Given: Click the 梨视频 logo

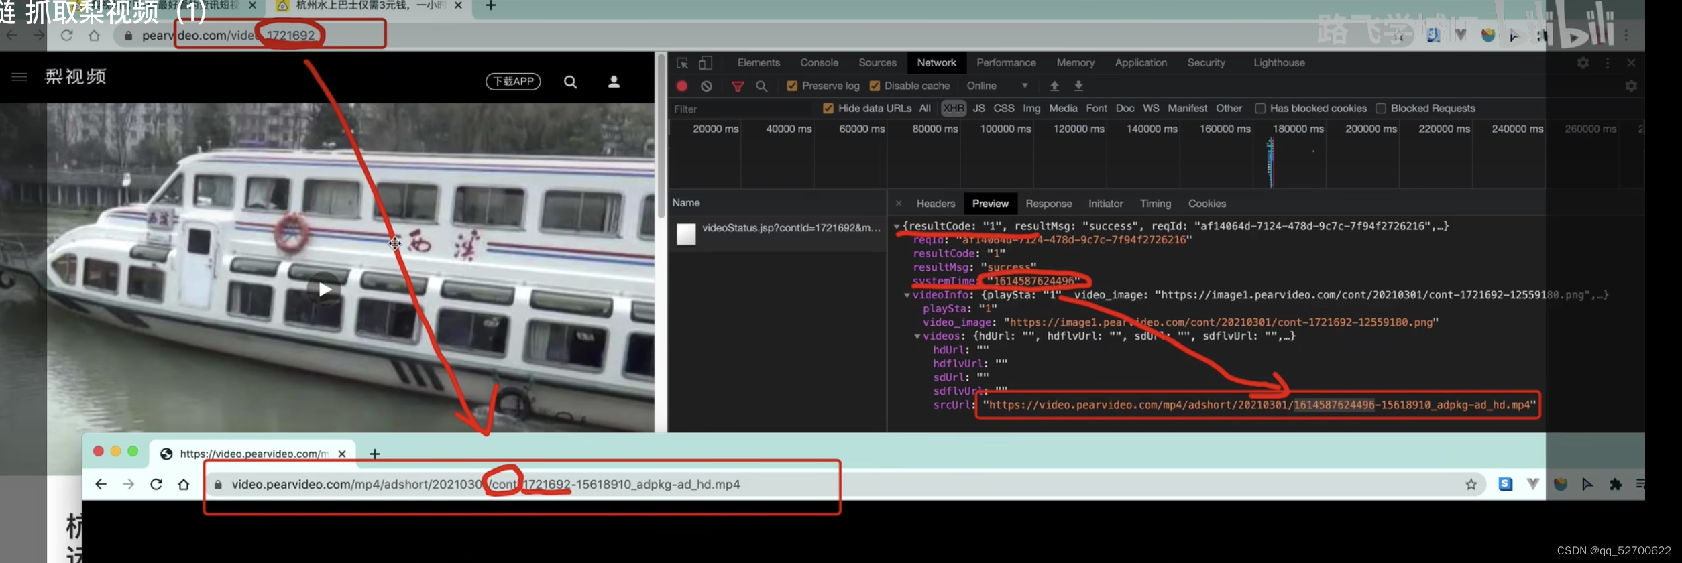Looking at the screenshot, I should [x=75, y=77].
